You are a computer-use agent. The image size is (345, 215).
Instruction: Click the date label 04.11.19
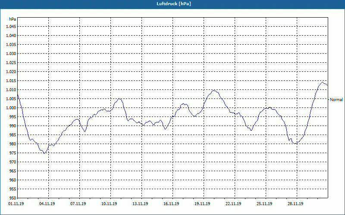(x=47, y=204)
